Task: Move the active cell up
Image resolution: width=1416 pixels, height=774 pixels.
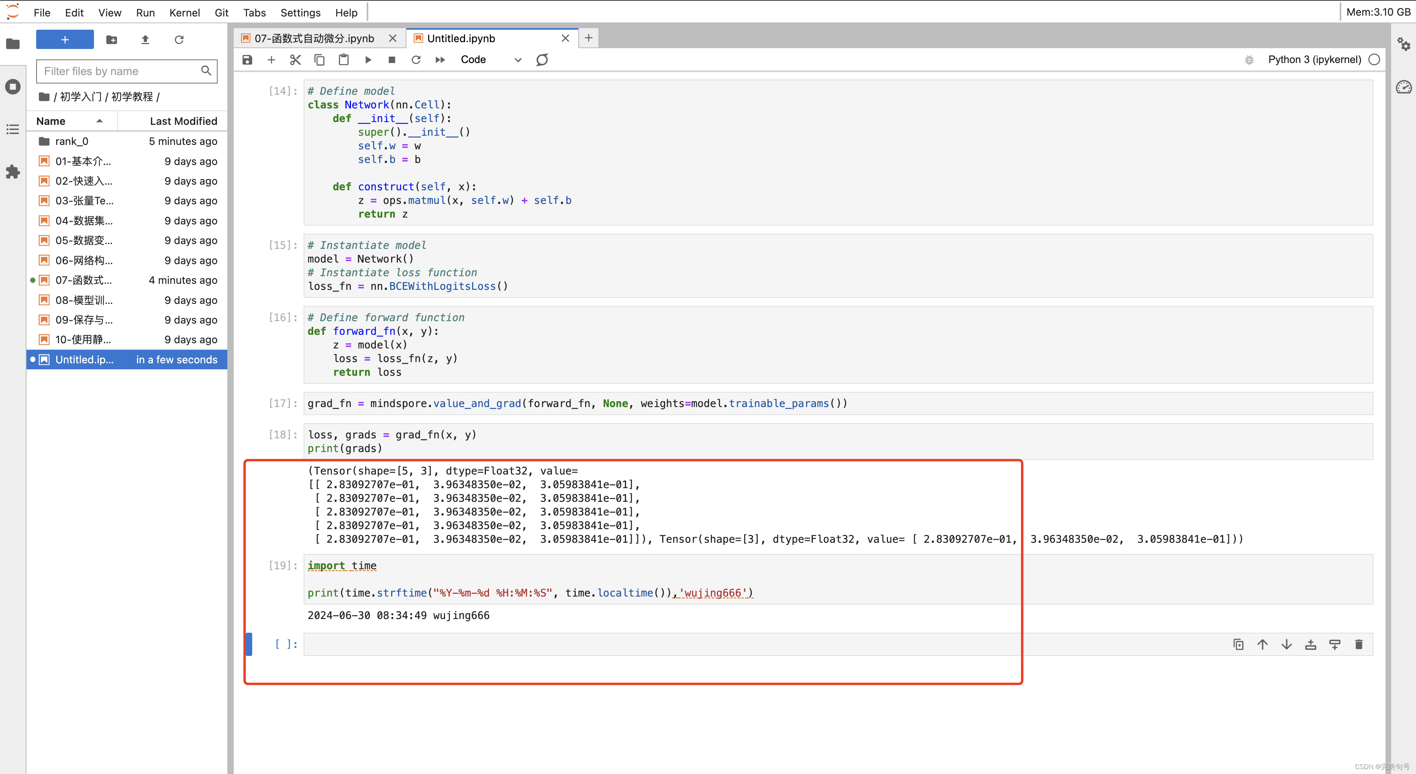Action: click(1262, 644)
